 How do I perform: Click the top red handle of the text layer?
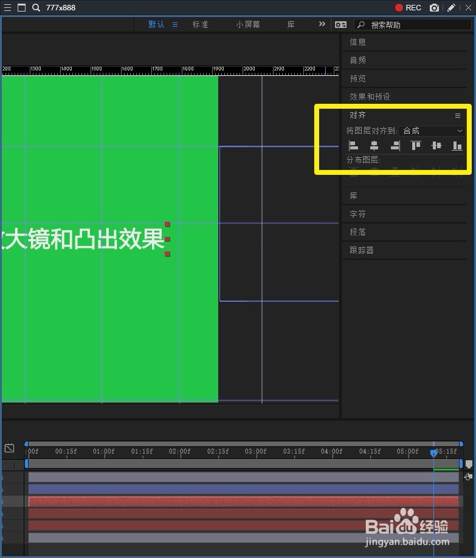point(167,224)
